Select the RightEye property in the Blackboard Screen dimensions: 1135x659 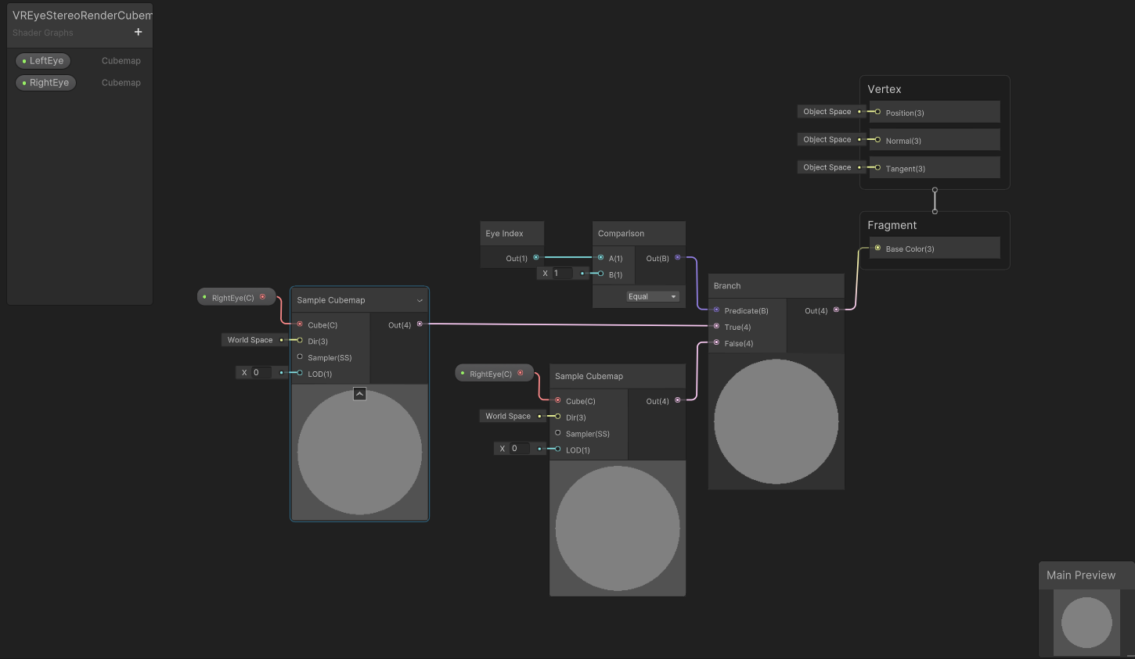coord(45,83)
